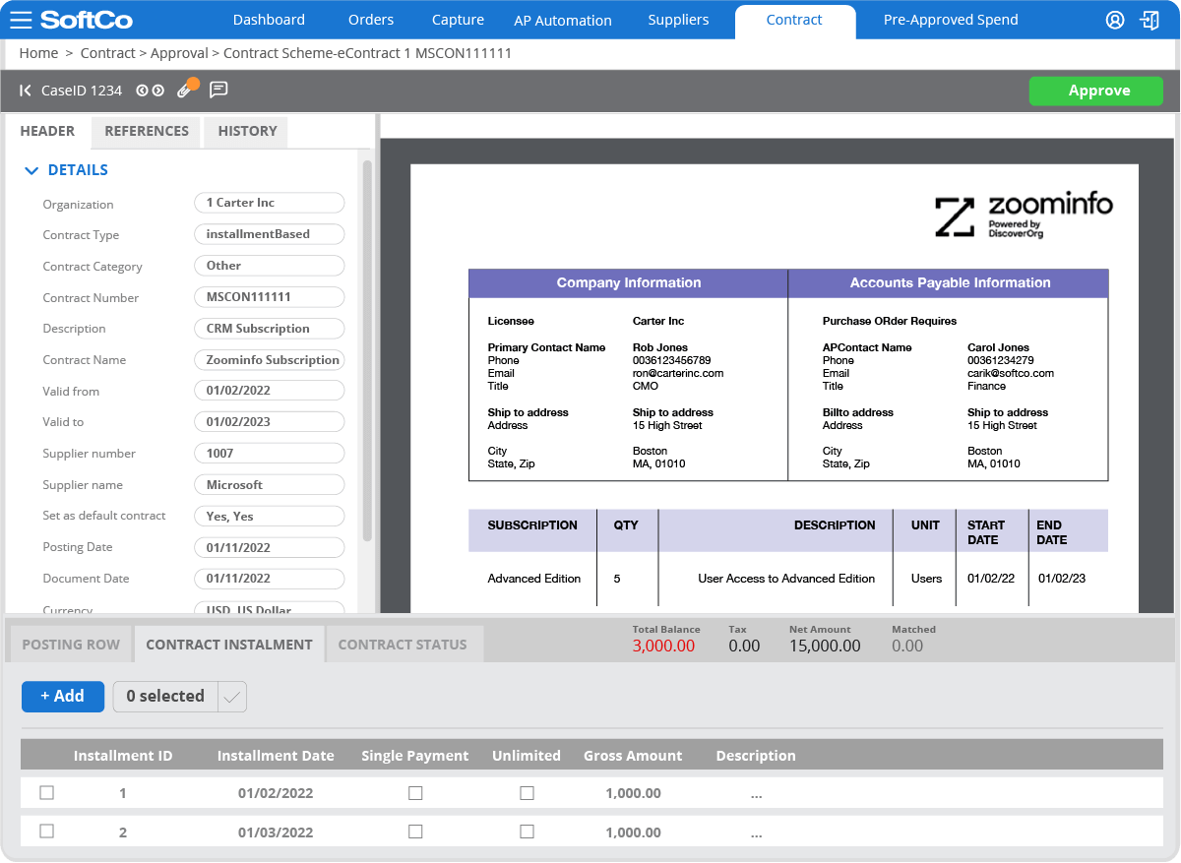Open the Suppliers menu item
Image resolution: width=1181 pixels, height=863 pixels.
(x=678, y=20)
